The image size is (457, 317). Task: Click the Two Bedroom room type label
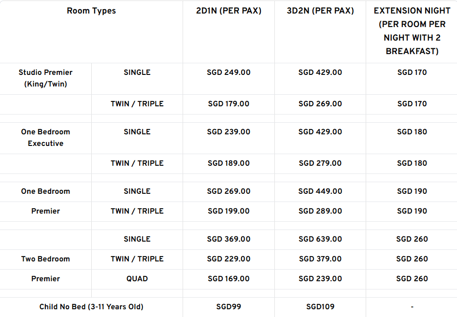[45, 259]
